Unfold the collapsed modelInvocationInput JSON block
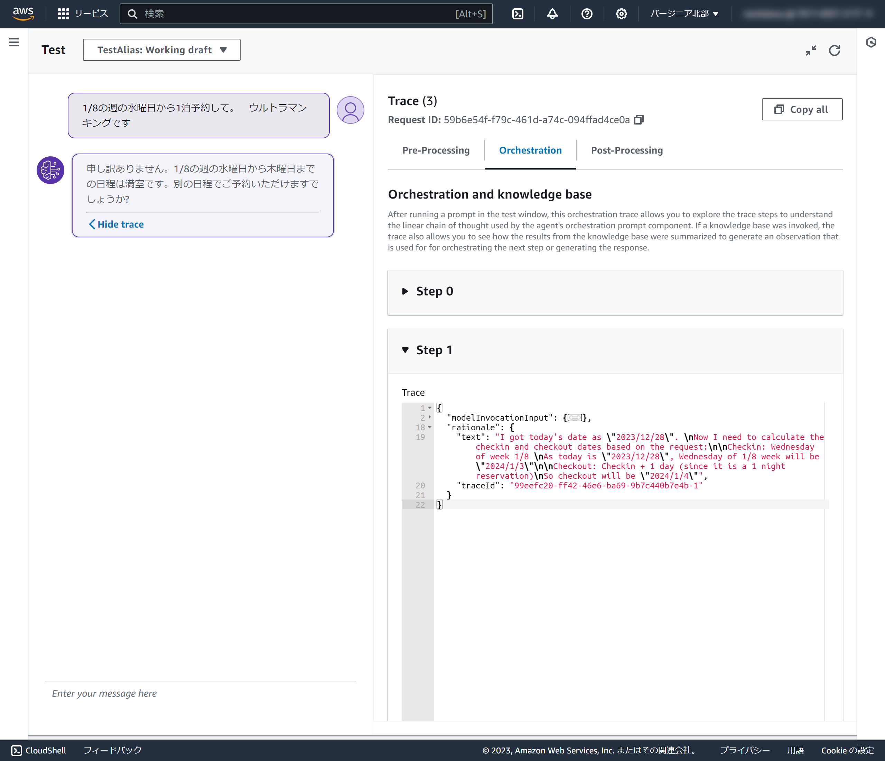 (430, 418)
